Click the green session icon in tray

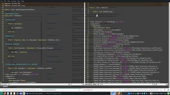[x=168, y=93]
